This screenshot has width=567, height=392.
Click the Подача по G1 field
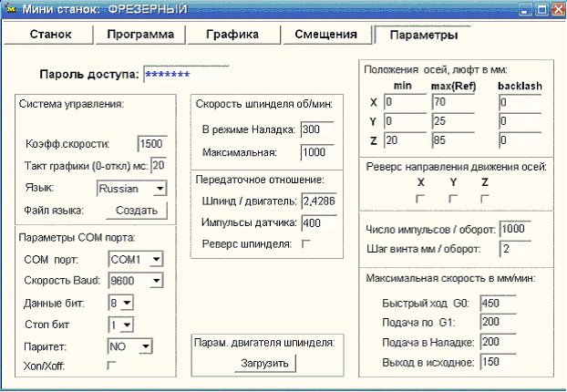coord(499,322)
